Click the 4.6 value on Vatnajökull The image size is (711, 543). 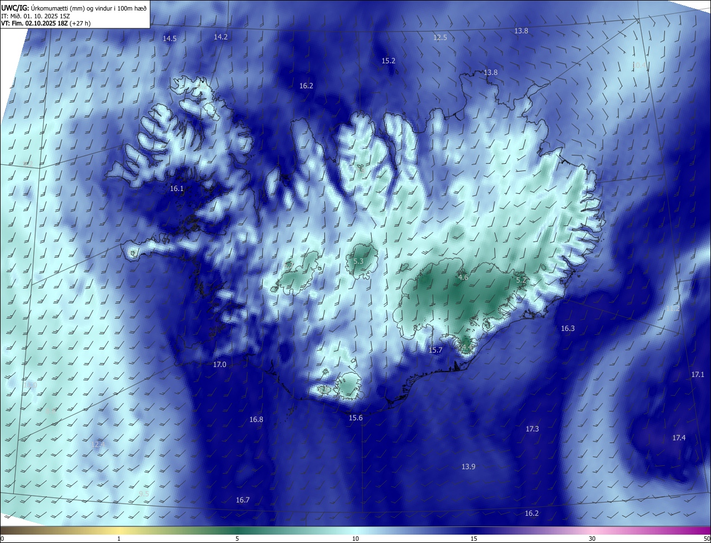click(x=463, y=277)
